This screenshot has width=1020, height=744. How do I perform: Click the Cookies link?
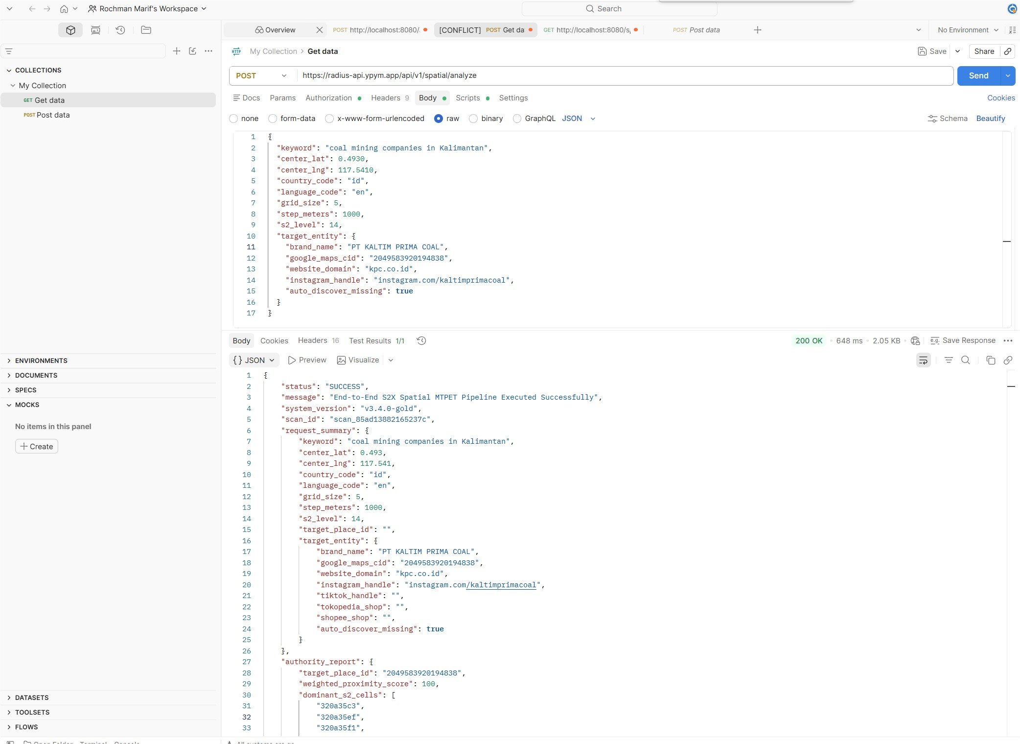[x=1001, y=98]
